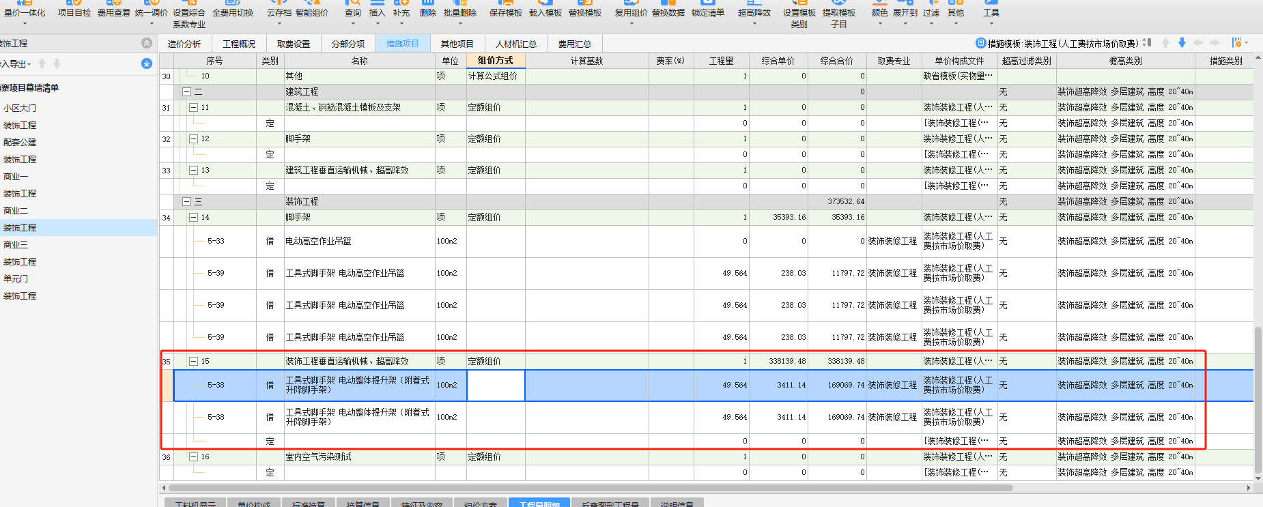Click 替换数据 replace data
This screenshot has height=507, width=1263.
668,9
